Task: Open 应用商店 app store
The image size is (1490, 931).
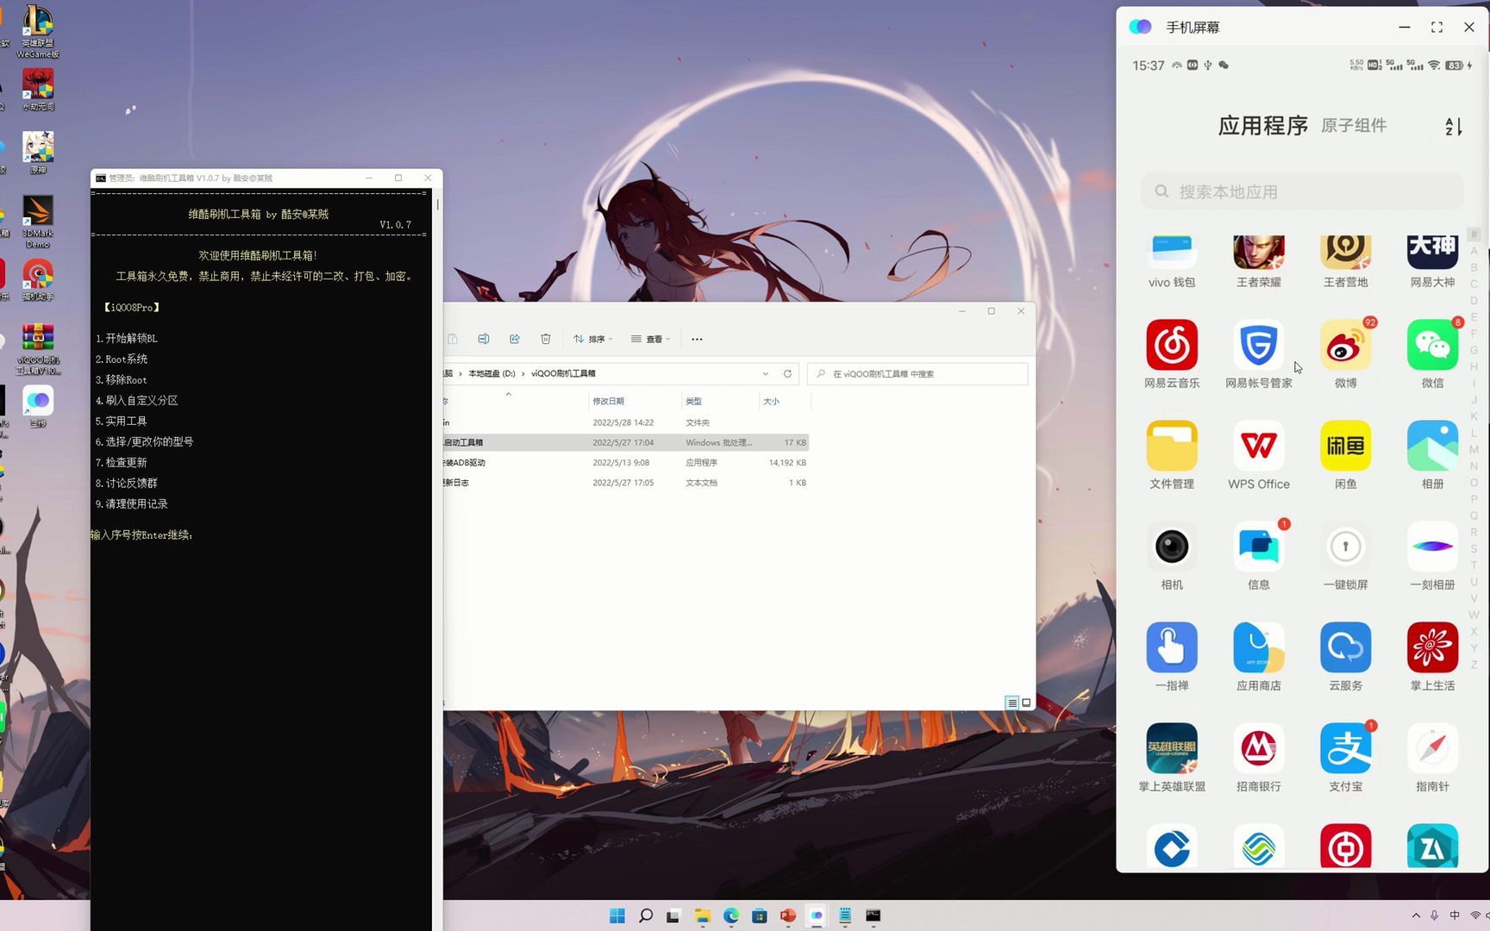Action: pos(1259,647)
